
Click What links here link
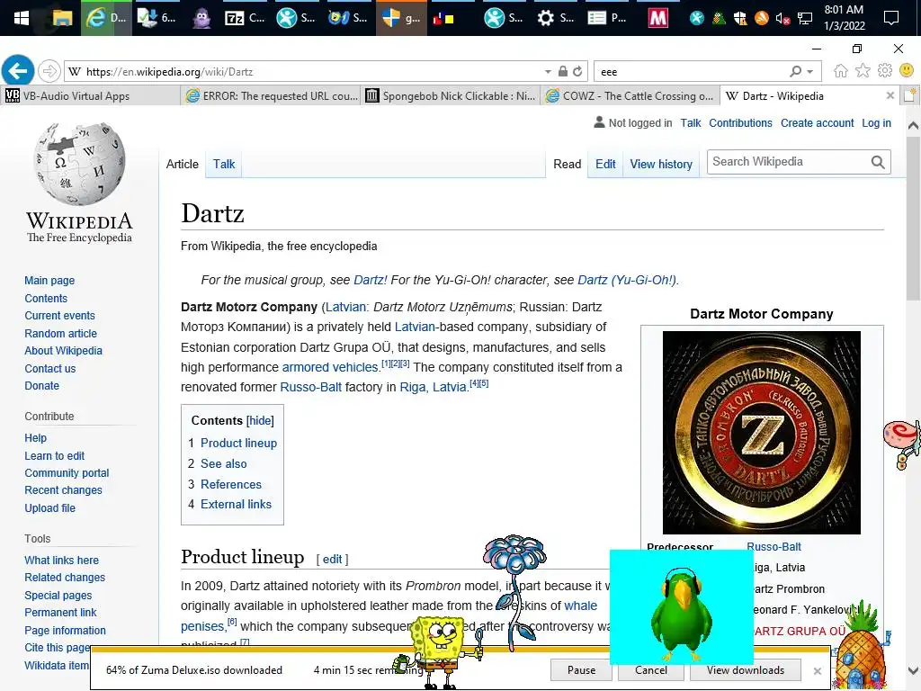pyautogui.click(x=62, y=560)
